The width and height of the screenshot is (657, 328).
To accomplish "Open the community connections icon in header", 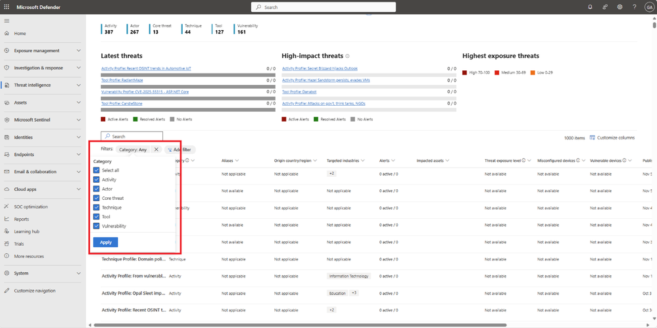I will pos(605,7).
